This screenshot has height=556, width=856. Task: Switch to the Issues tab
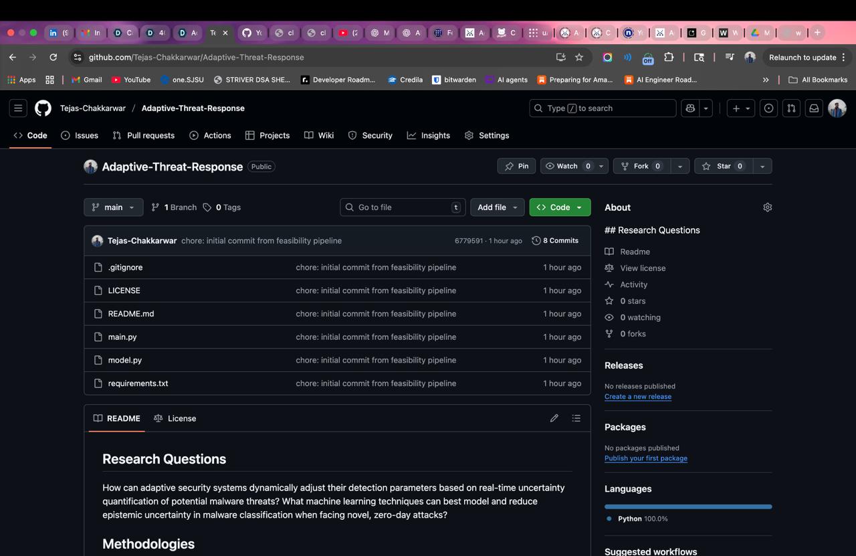click(x=80, y=135)
